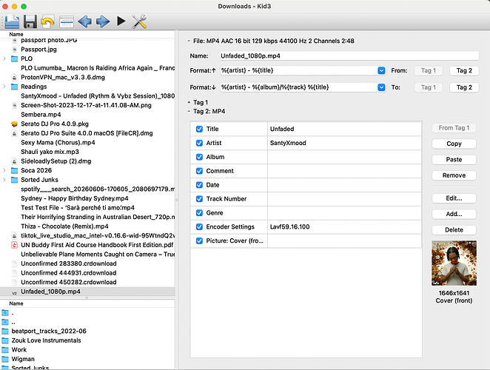The height and width of the screenshot is (370, 490).
Task: Toggle the Genre checkbox
Action: click(199, 213)
